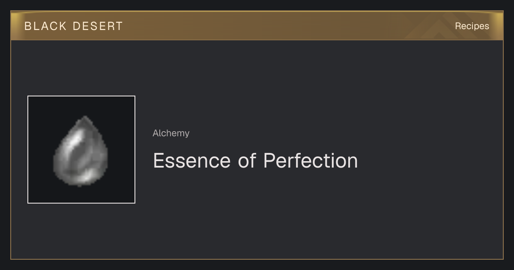The image size is (514, 270).
Task: Select the gray teardrop essence image
Action: point(81,151)
